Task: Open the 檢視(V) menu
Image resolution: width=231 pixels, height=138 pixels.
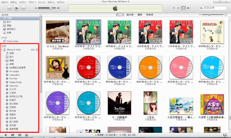Action: 23,3
